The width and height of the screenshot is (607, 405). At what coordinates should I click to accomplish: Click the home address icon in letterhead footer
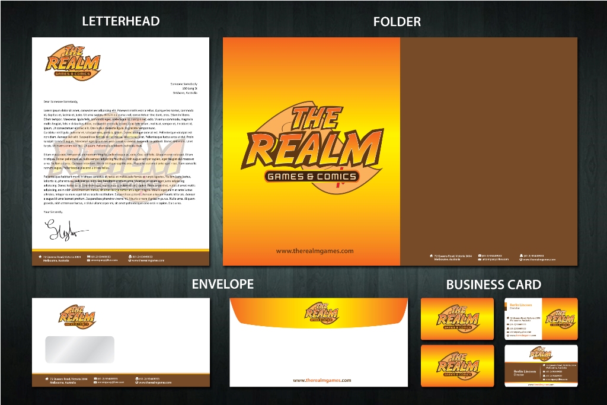(41, 257)
